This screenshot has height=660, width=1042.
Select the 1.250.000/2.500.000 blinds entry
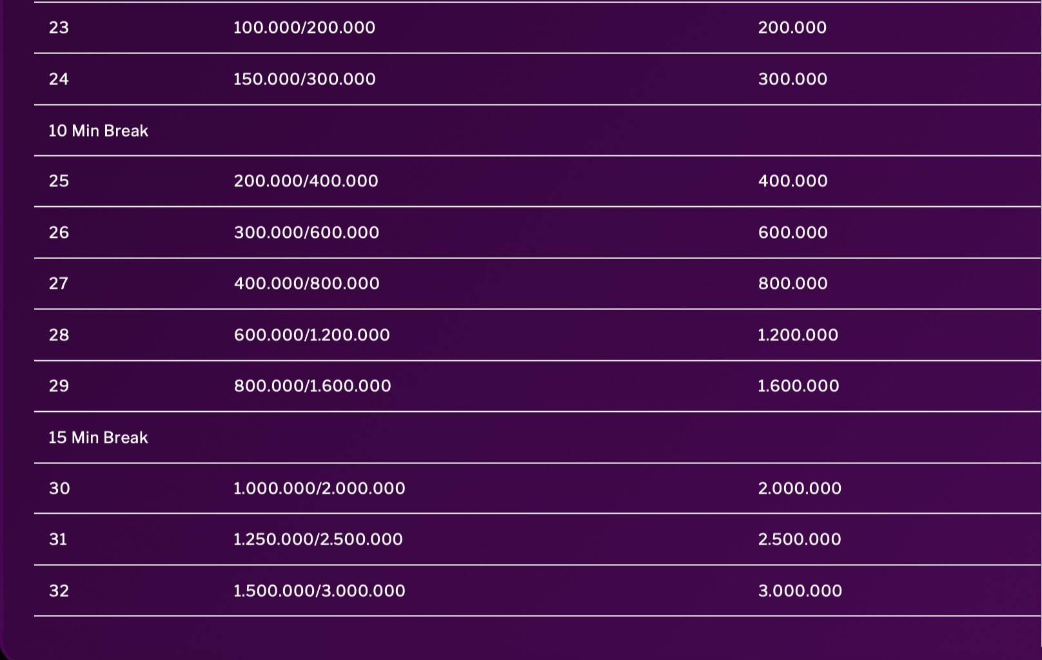(x=318, y=539)
